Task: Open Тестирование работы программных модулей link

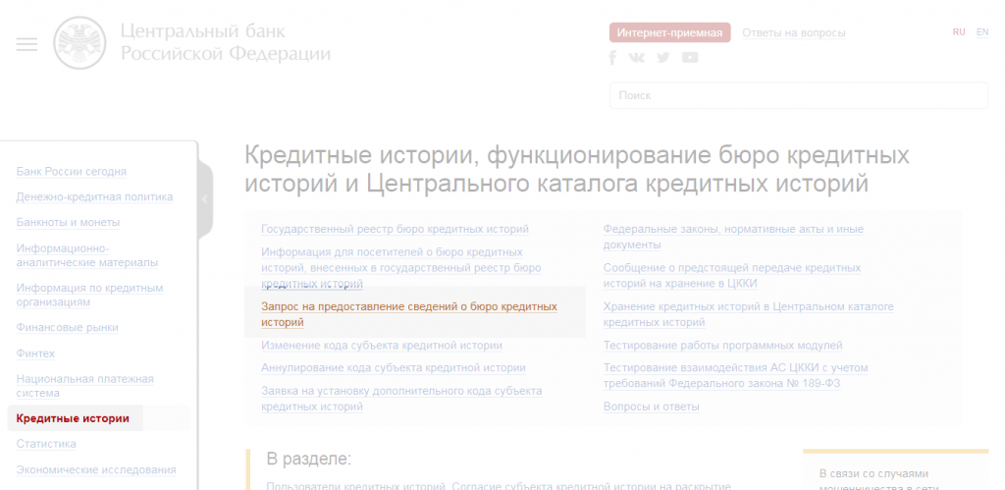Action: tap(722, 346)
